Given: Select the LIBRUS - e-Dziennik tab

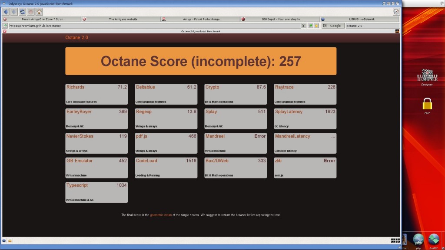Looking at the screenshot, I should [x=359, y=19].
